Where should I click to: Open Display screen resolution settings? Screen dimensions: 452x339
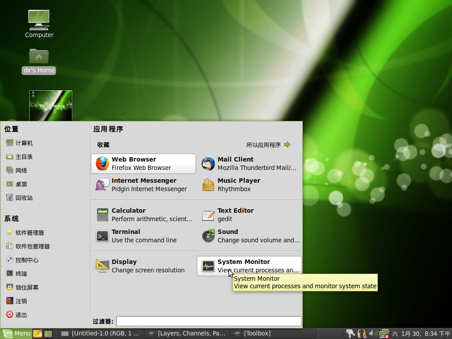(142, 265)
